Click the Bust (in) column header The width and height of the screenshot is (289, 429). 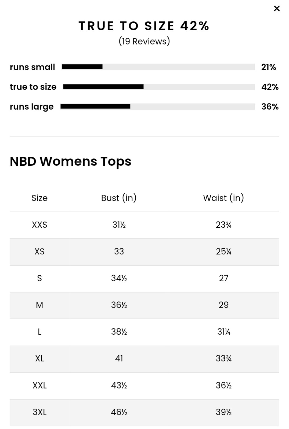click(119, 198)
